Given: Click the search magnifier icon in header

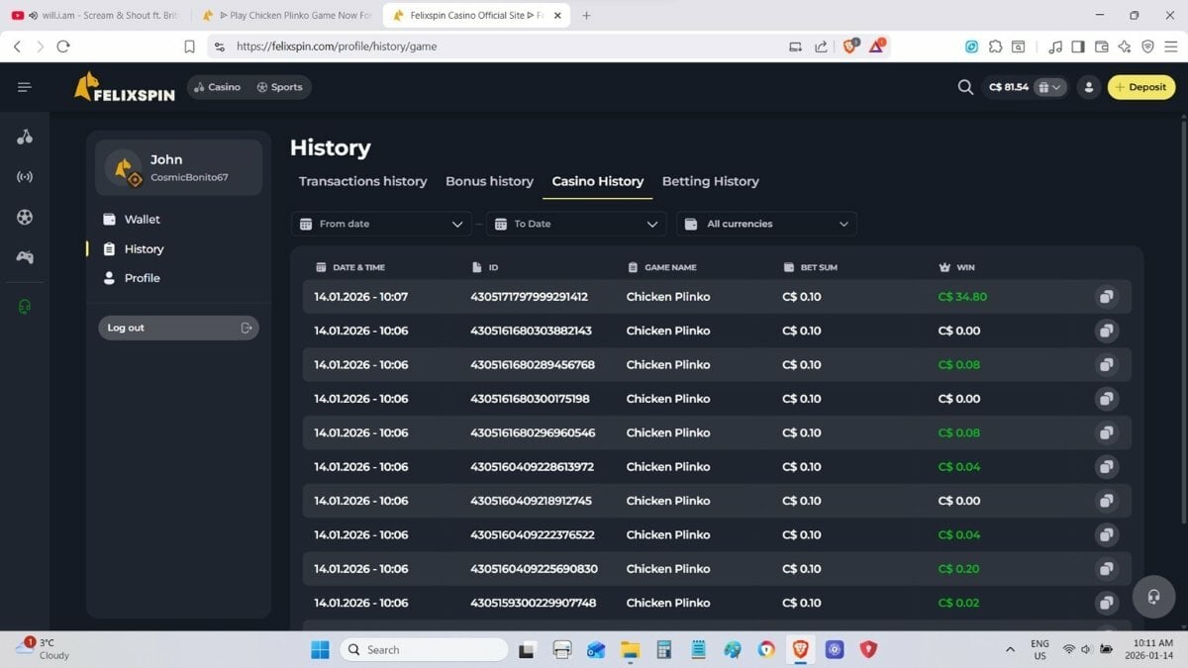Looking at the screenshot, I should pyautogui.click(x=965, y=87).
